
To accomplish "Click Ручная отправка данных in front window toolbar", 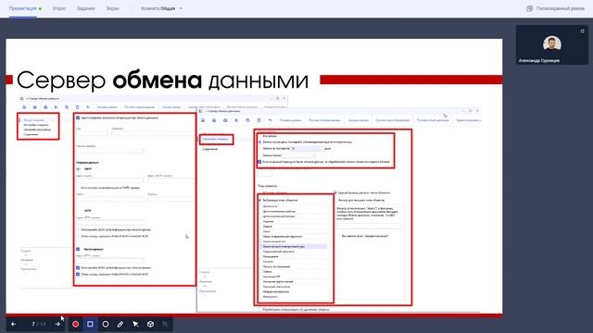I will pos(324,120).
